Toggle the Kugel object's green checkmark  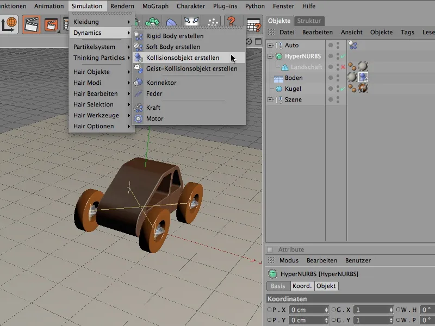pos(343,89)
